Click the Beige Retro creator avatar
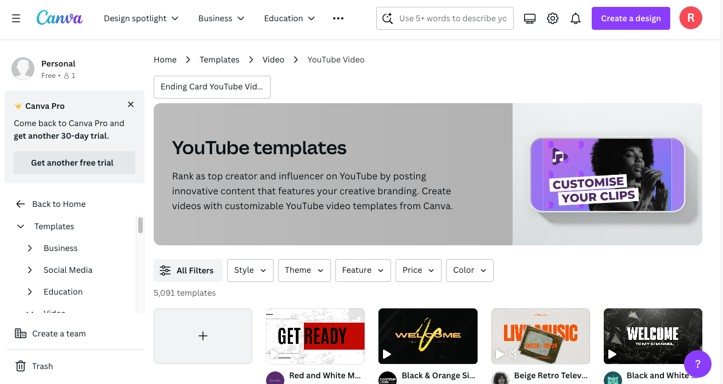This screenshot has width=723, height=384. pos(500,378)
